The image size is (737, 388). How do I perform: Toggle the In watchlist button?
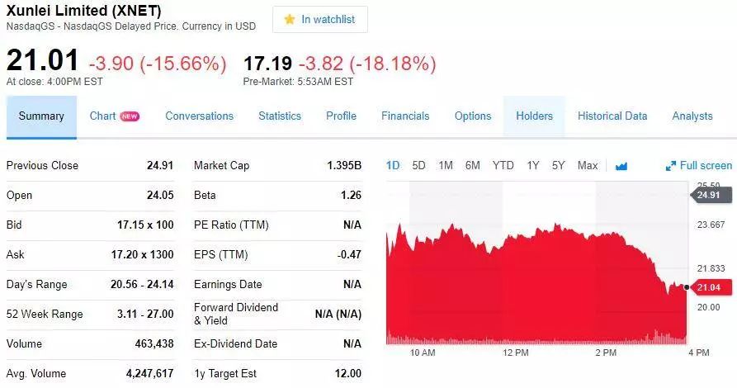click(x=320, y=20)
